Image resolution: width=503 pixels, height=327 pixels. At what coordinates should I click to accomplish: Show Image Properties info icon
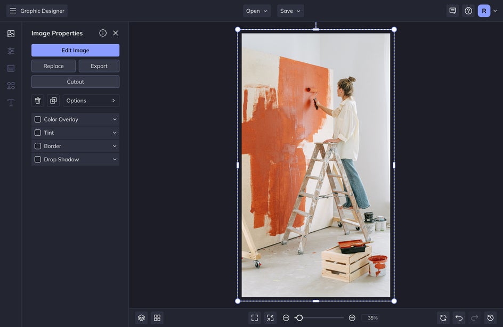[x=103, y=33]
